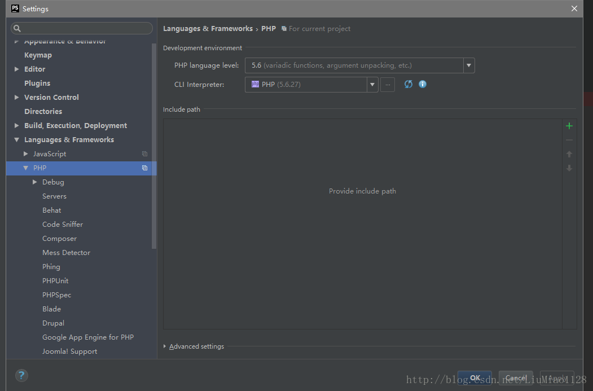Click the help question mark icon
593x391 pixels.
point(21,376)
